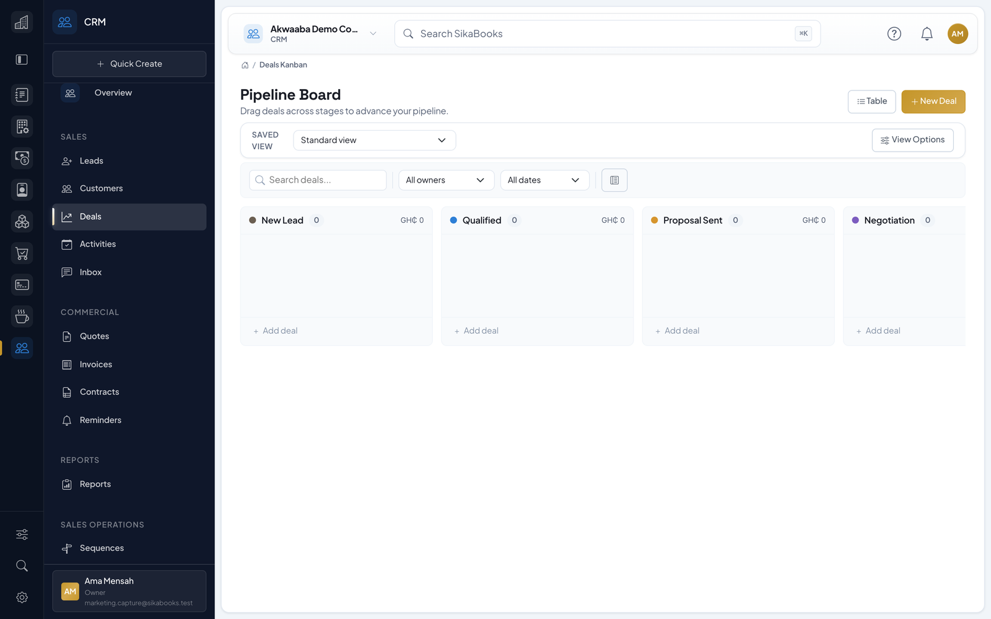Open the ID badge module icon

(22, 189)
